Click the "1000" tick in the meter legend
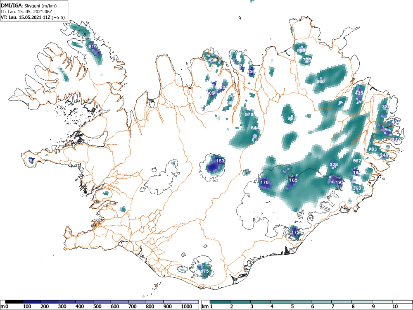 (x=187, y=307)
